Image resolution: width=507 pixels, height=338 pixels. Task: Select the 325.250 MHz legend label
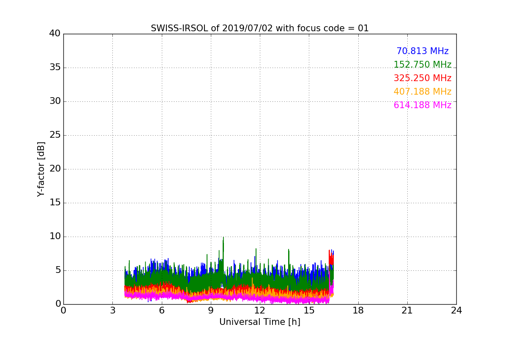coord(422,78)
